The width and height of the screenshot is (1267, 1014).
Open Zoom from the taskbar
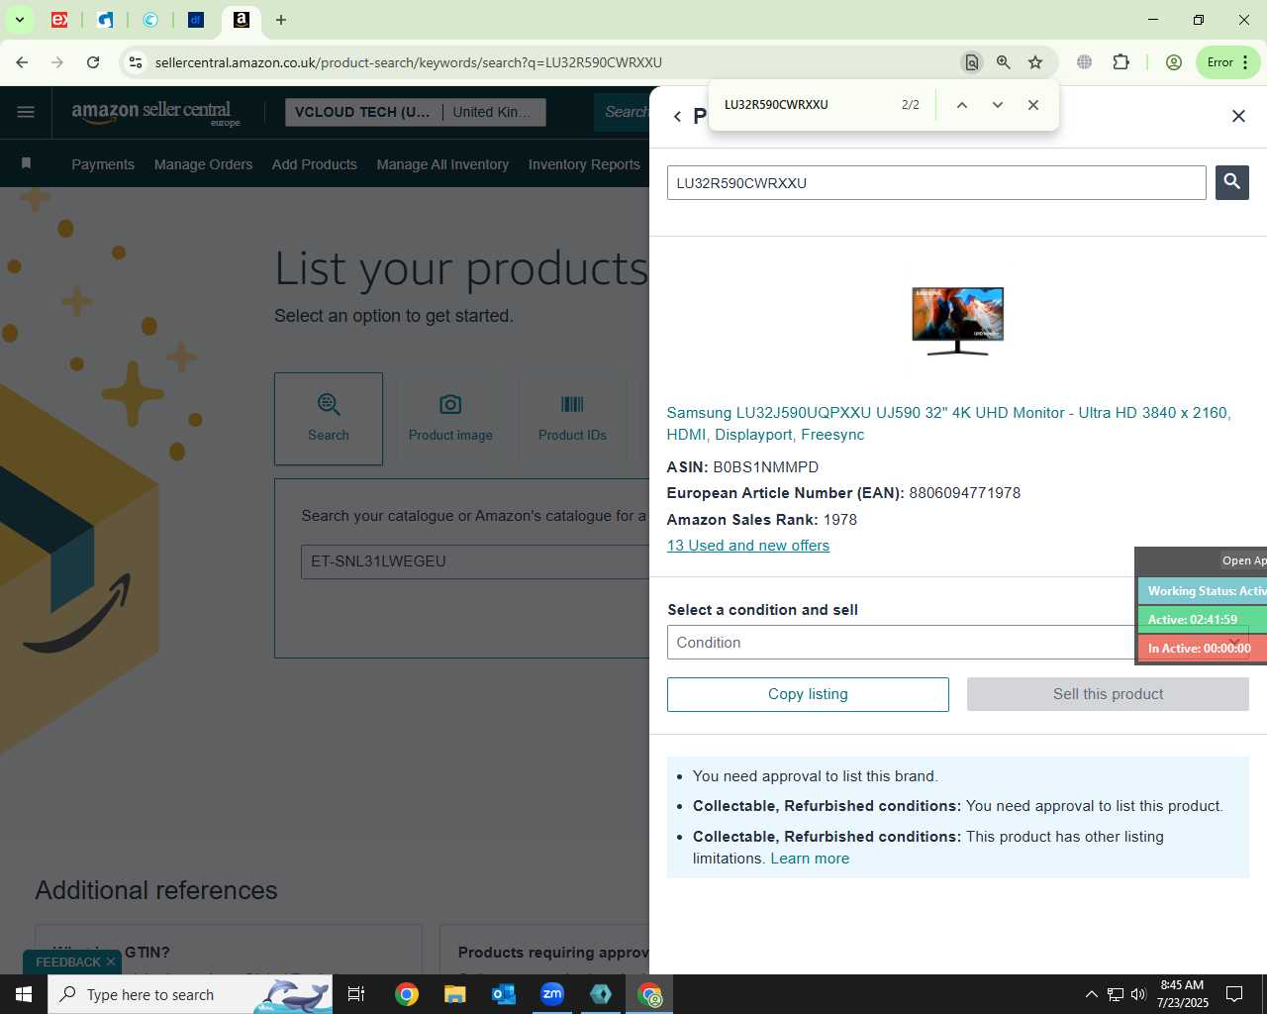pos(552,994)
